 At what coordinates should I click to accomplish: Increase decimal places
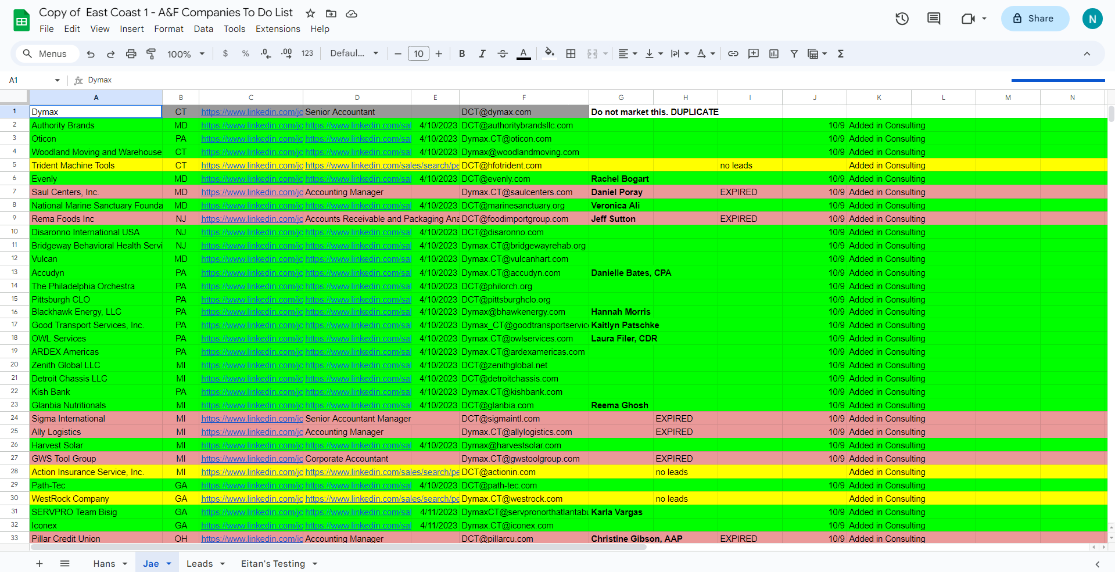(286, 54)
